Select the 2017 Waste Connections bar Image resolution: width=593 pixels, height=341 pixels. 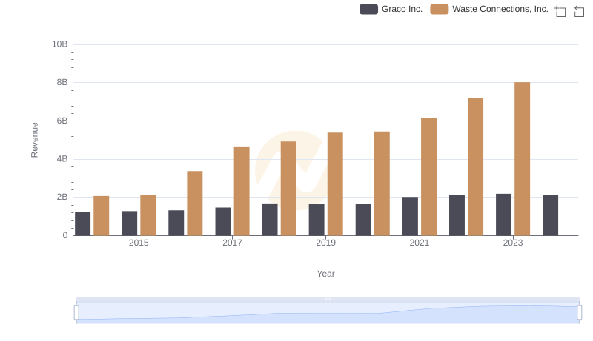pyautogui.click(x=242, y=192)
